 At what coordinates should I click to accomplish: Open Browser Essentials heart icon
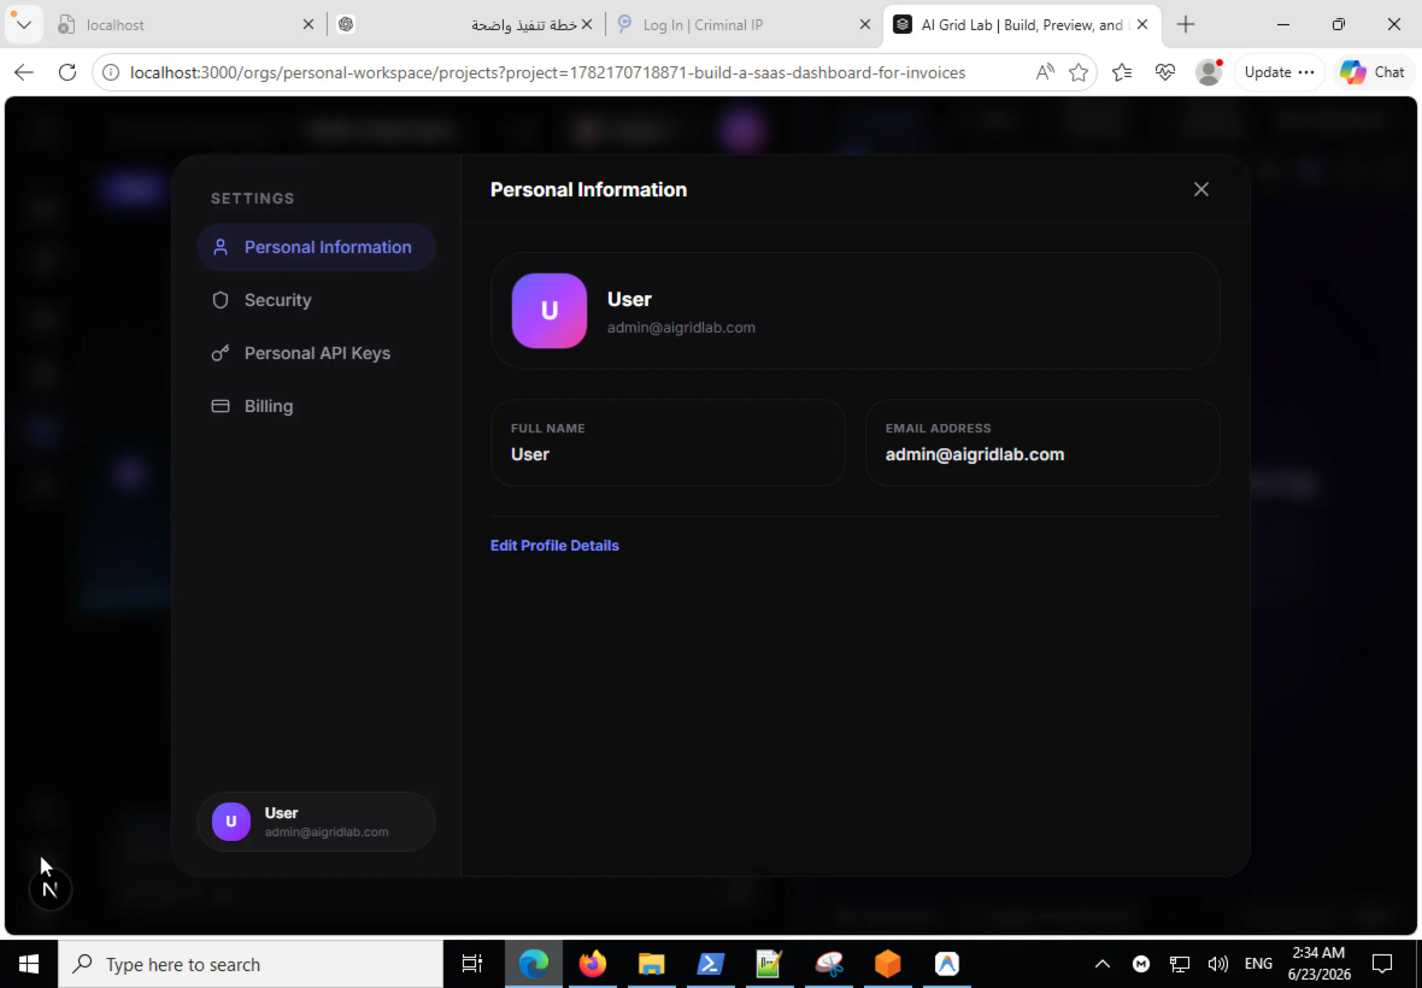tap(1165, 72)
